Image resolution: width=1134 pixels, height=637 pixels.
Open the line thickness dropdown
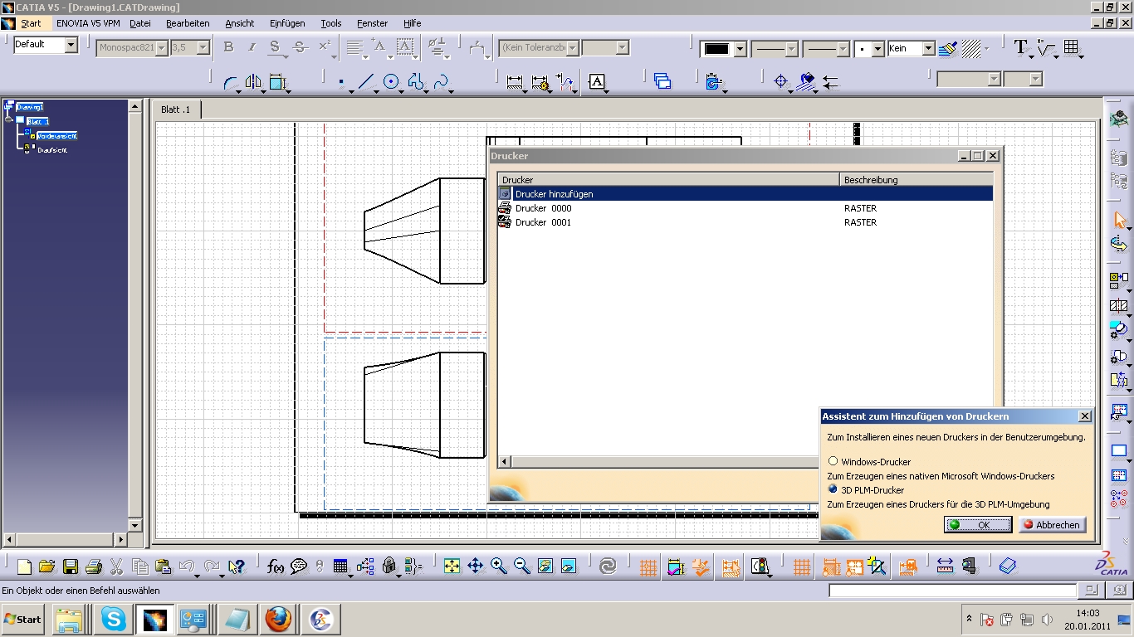click(x=791, y=49)
